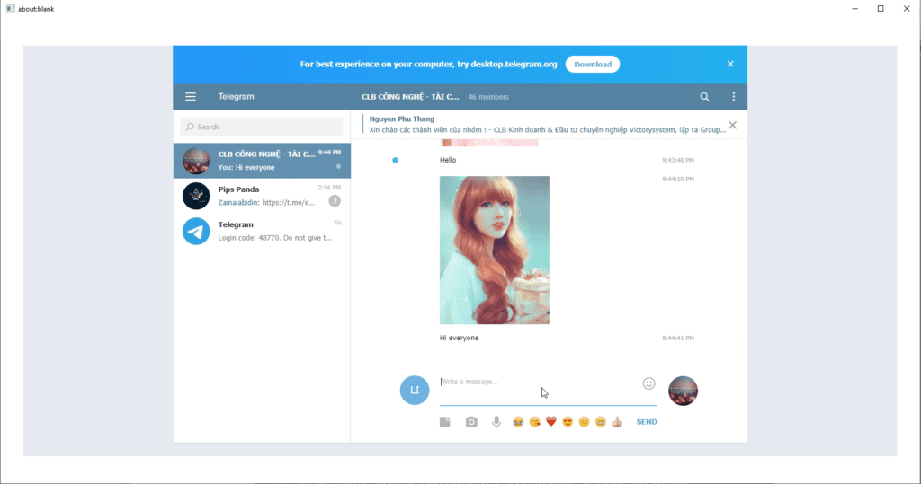Insert the crying-laughing emoji

[x=517, y=422]
